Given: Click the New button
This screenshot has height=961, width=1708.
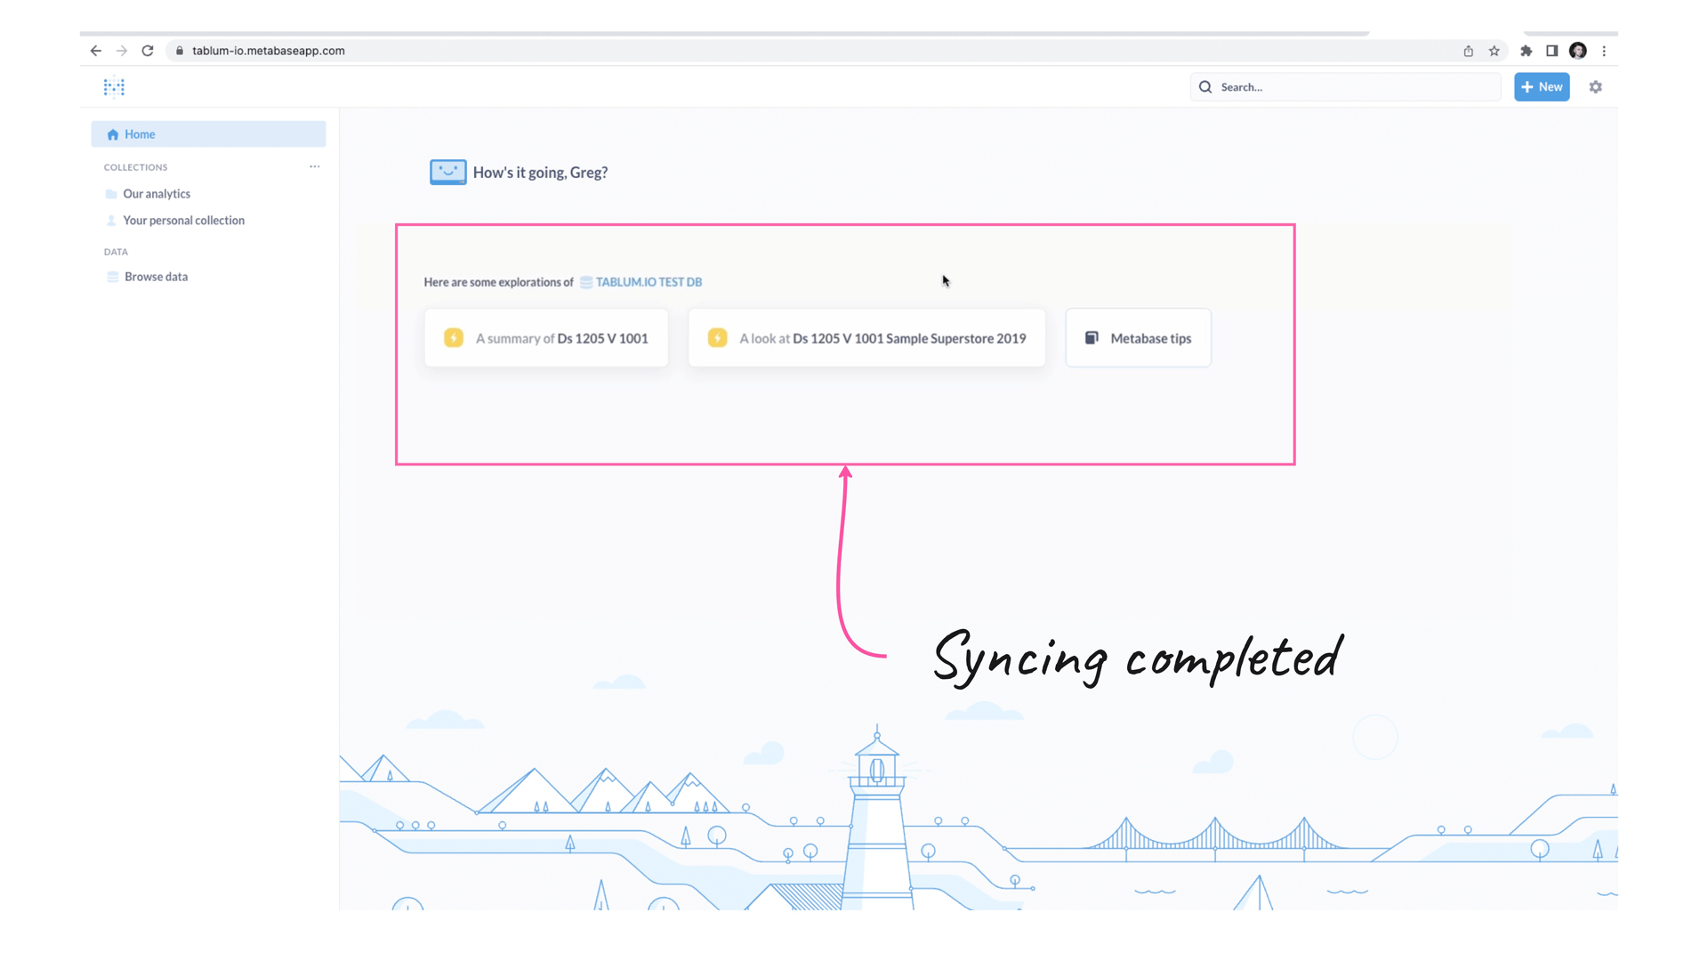Looking at the screenshot, I should (1542, 87).
